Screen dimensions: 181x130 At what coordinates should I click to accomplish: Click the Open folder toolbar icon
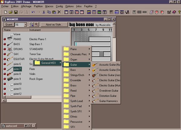point(11,12)
